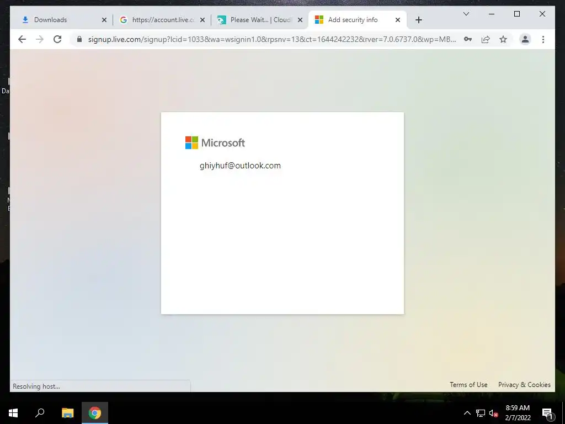Image resolution: width=565 pixels, height=424 pixels.
Task: Open a new tab
Action: (418, 20)
